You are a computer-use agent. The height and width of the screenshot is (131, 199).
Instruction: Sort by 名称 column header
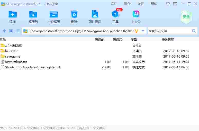3,40
